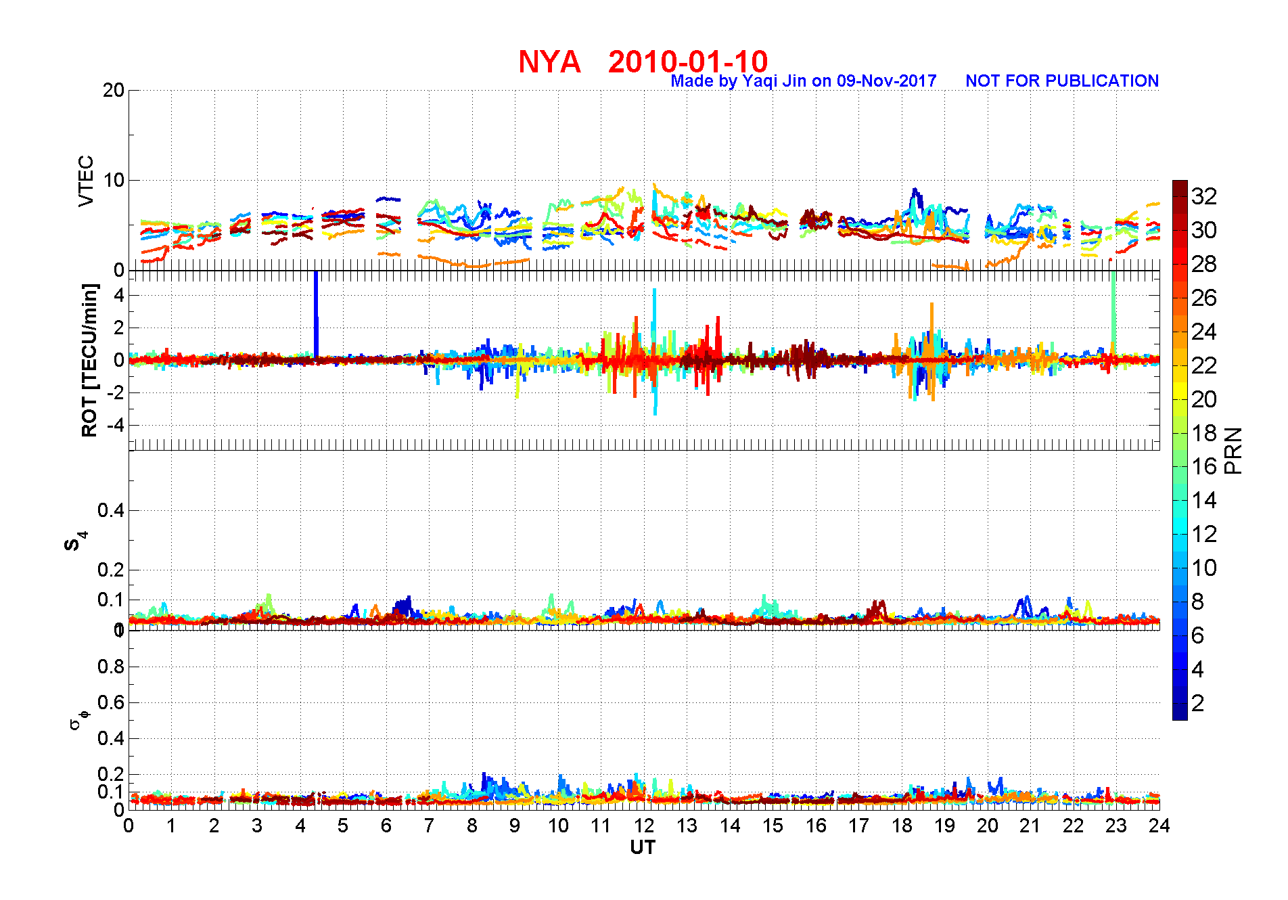Click the x-axis tick label 18
This screenshot has height=900, width=1288.
point(902,826)
